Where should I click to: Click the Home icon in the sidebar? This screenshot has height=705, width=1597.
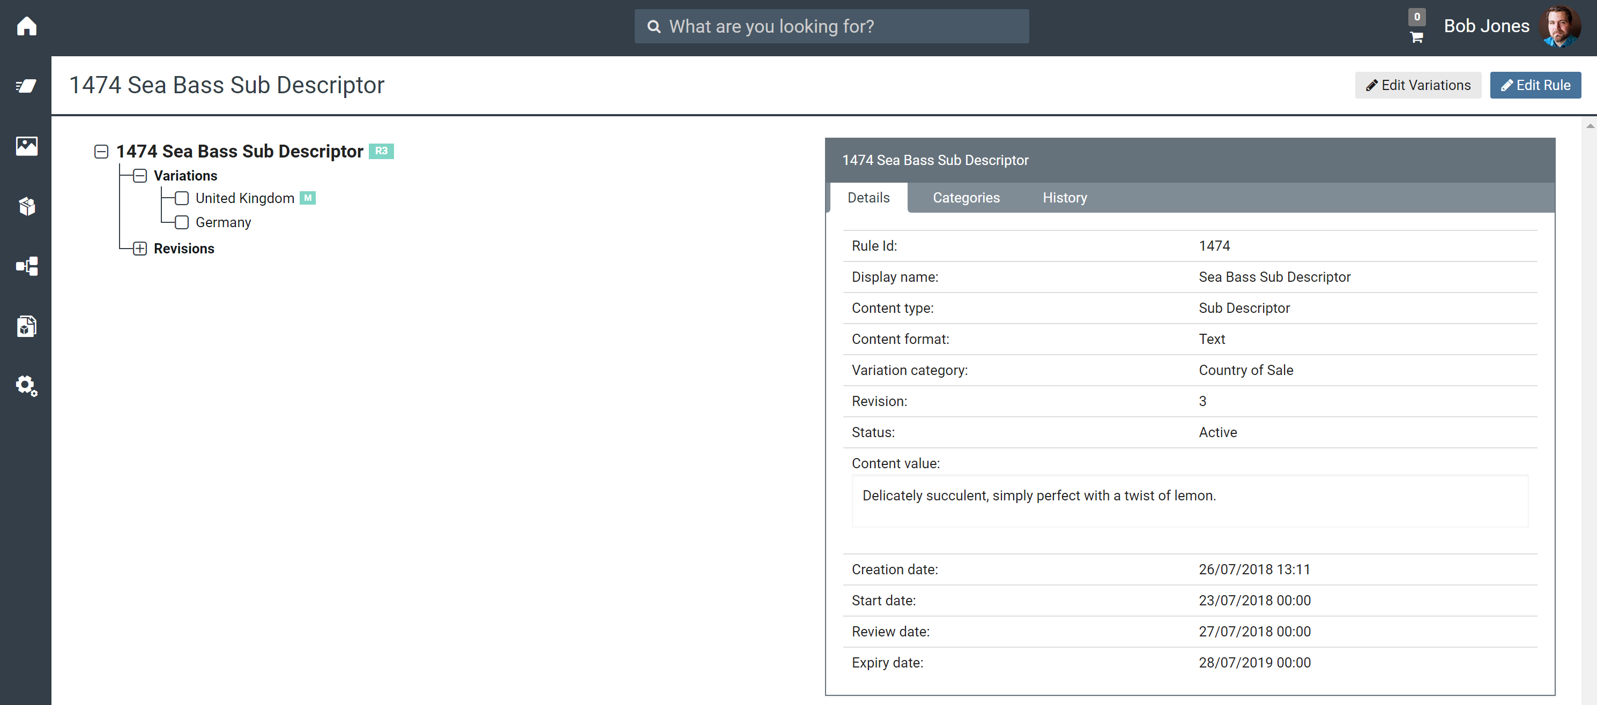(x=26, y=26)
